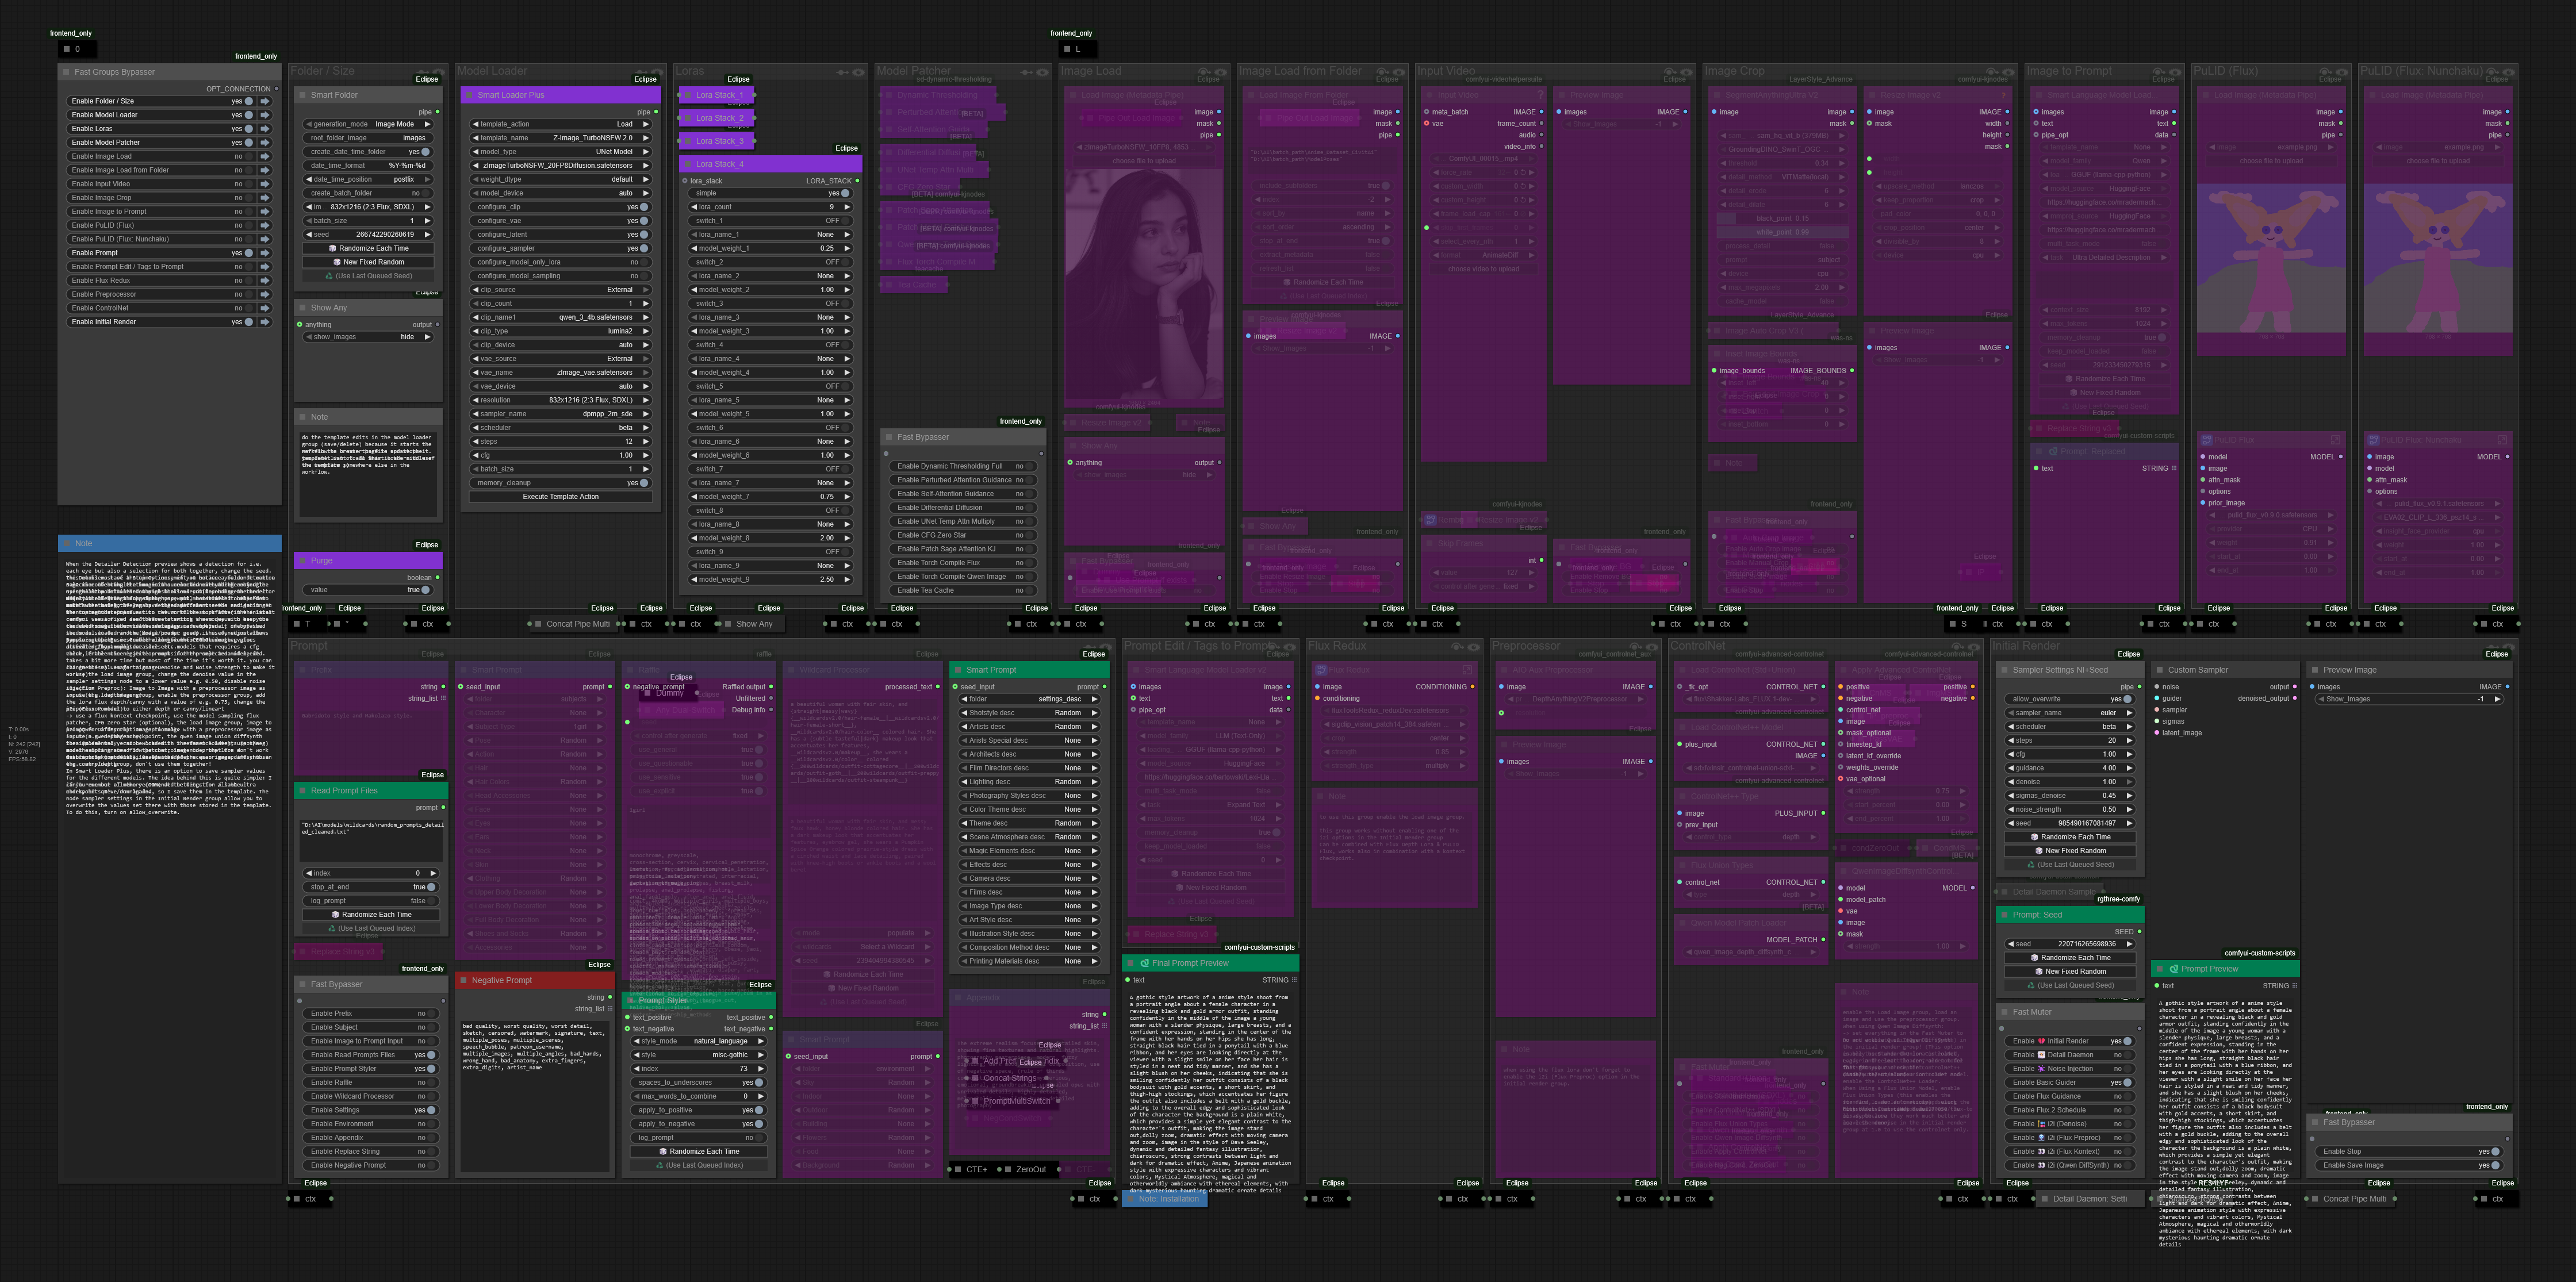This screenshot has height=1282, width=2576.
Task: Click the arrow icon next to Enable Flux Redux
Action: pos(265,280)
